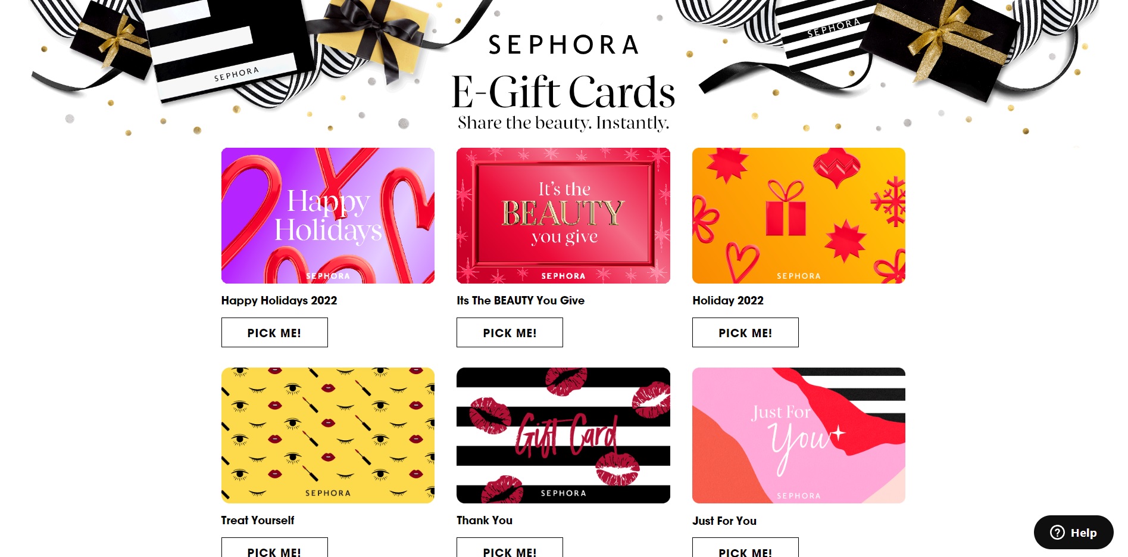Pick the Happy Holidays 2022 card button

point(274,332)
